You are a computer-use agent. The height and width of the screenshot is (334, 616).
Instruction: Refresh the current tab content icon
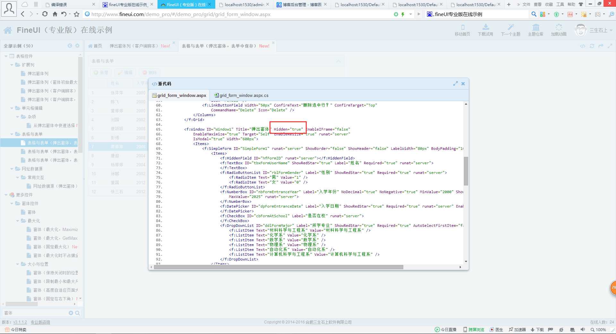pyautogui.click(x=592, y=46)
